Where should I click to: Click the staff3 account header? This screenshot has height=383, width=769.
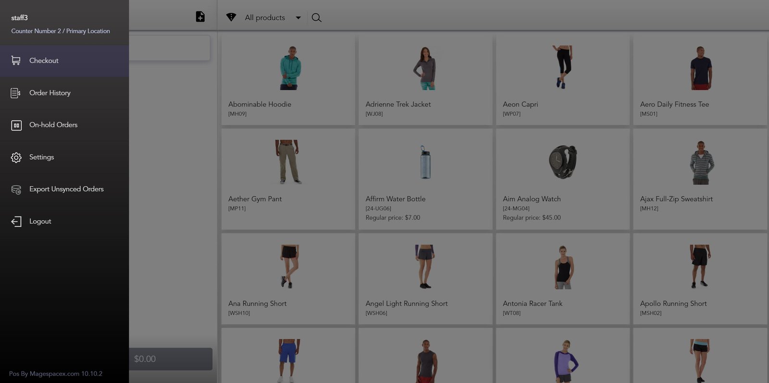pos(64,24)
